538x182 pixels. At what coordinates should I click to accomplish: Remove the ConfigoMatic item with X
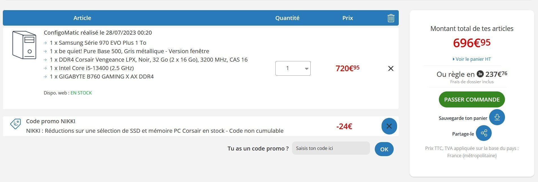click(x=391, y=68)
